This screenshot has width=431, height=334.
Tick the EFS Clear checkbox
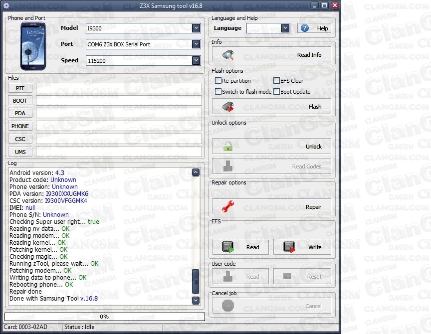coord(276,80)
